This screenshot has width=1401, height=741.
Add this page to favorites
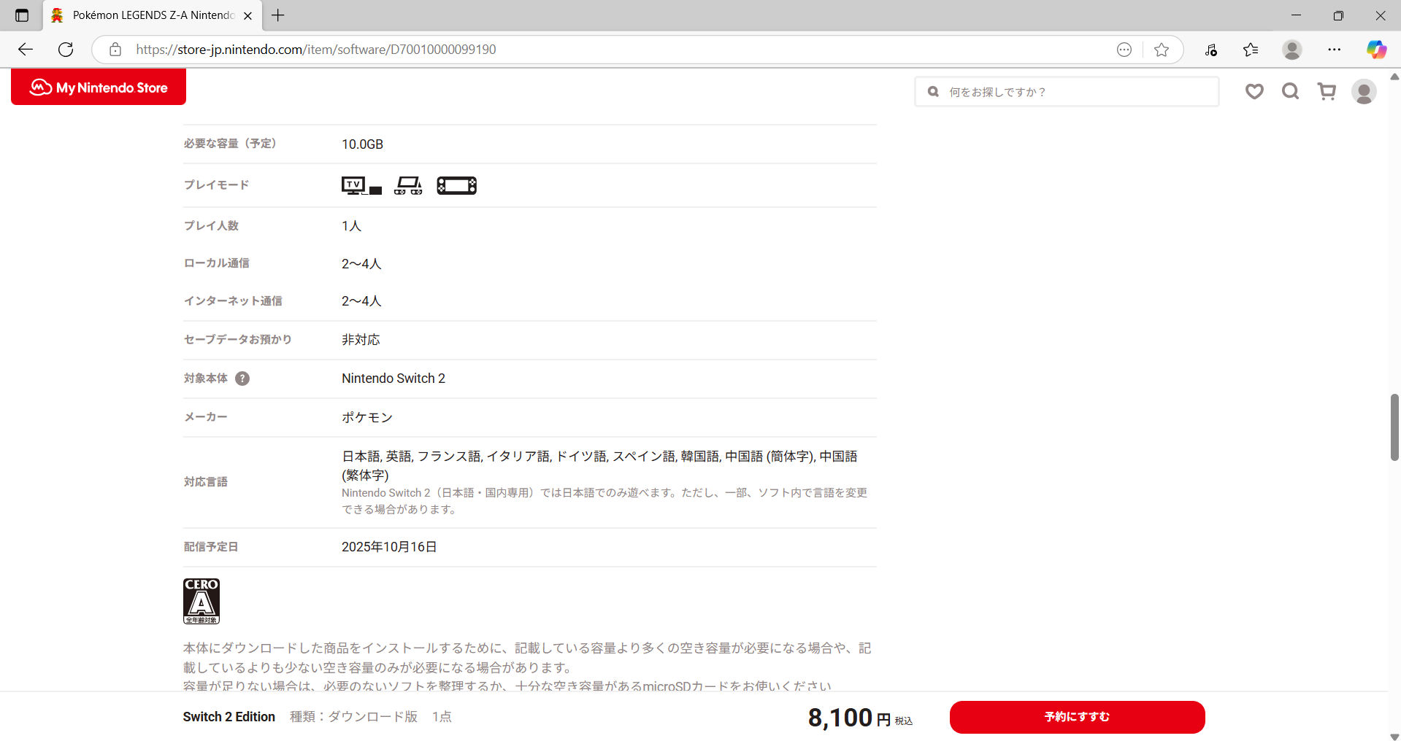click(x=1162, y=50)
